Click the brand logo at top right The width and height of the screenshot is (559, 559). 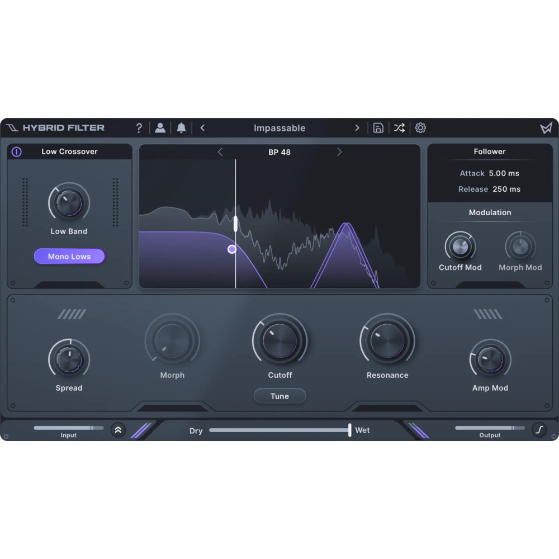point(546,127)
